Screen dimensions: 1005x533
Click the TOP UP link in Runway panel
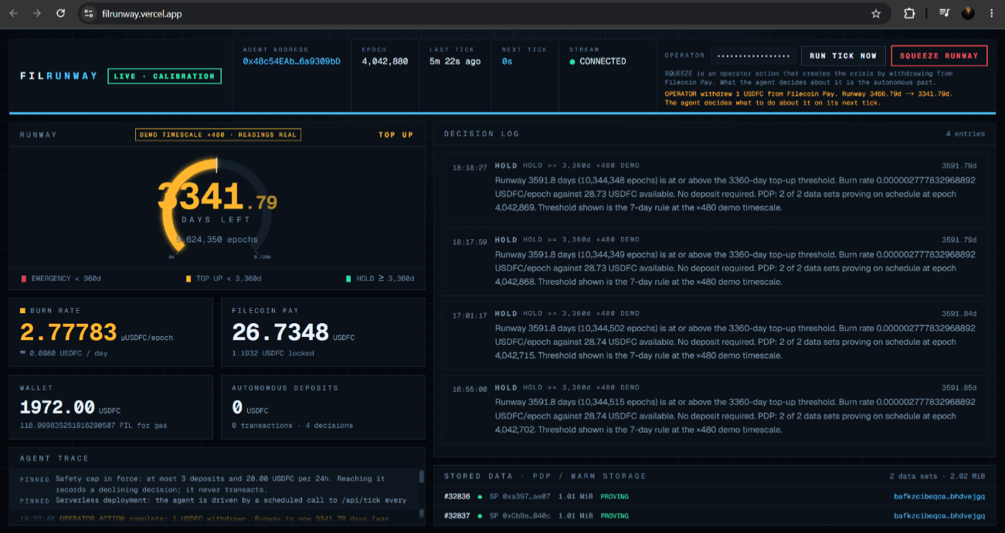point(396,135)
